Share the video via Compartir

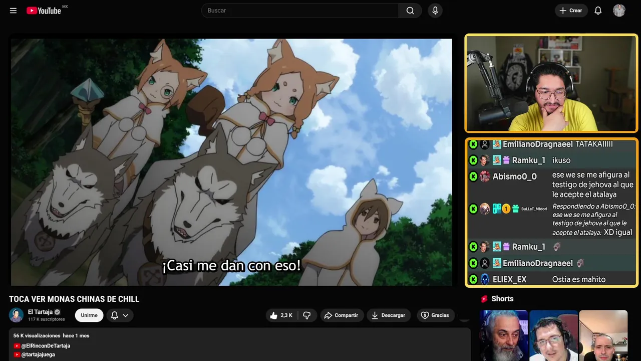(x=341, y=315)
